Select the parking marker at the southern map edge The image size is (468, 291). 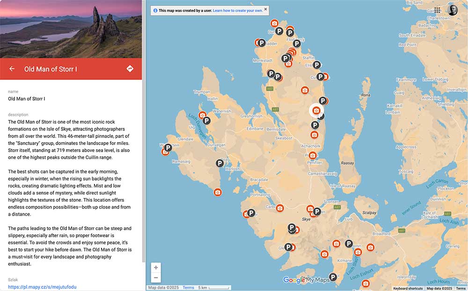(333, 276)
